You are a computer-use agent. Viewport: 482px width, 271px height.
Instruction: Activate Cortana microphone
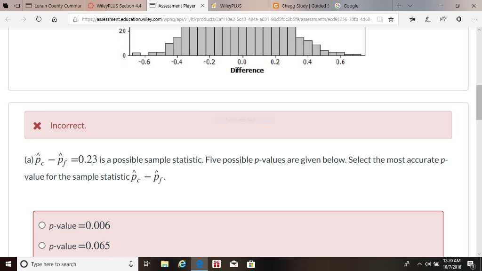(x=131, y=264)
